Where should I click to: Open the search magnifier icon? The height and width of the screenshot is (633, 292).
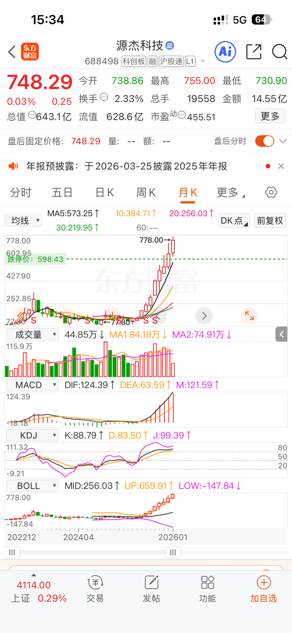point(279,52)
